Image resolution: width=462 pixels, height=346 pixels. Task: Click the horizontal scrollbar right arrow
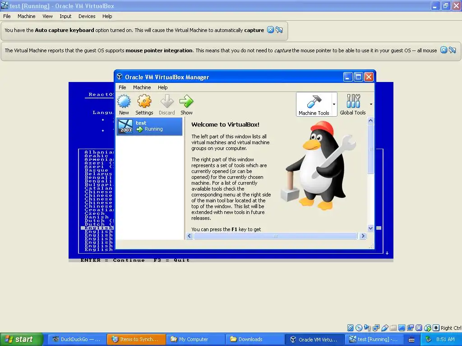tap(363, 236)
